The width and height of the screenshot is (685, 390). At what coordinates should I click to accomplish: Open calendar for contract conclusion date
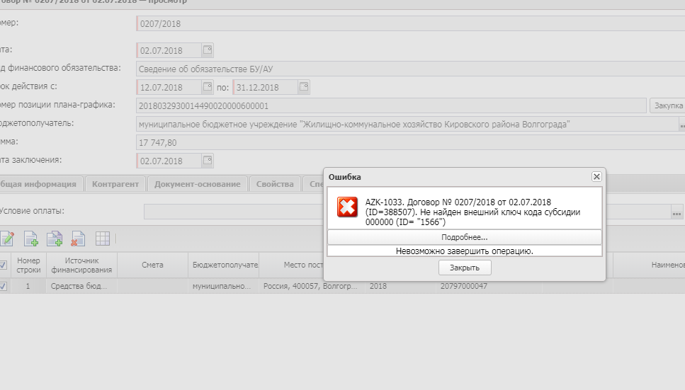[208, 161]
